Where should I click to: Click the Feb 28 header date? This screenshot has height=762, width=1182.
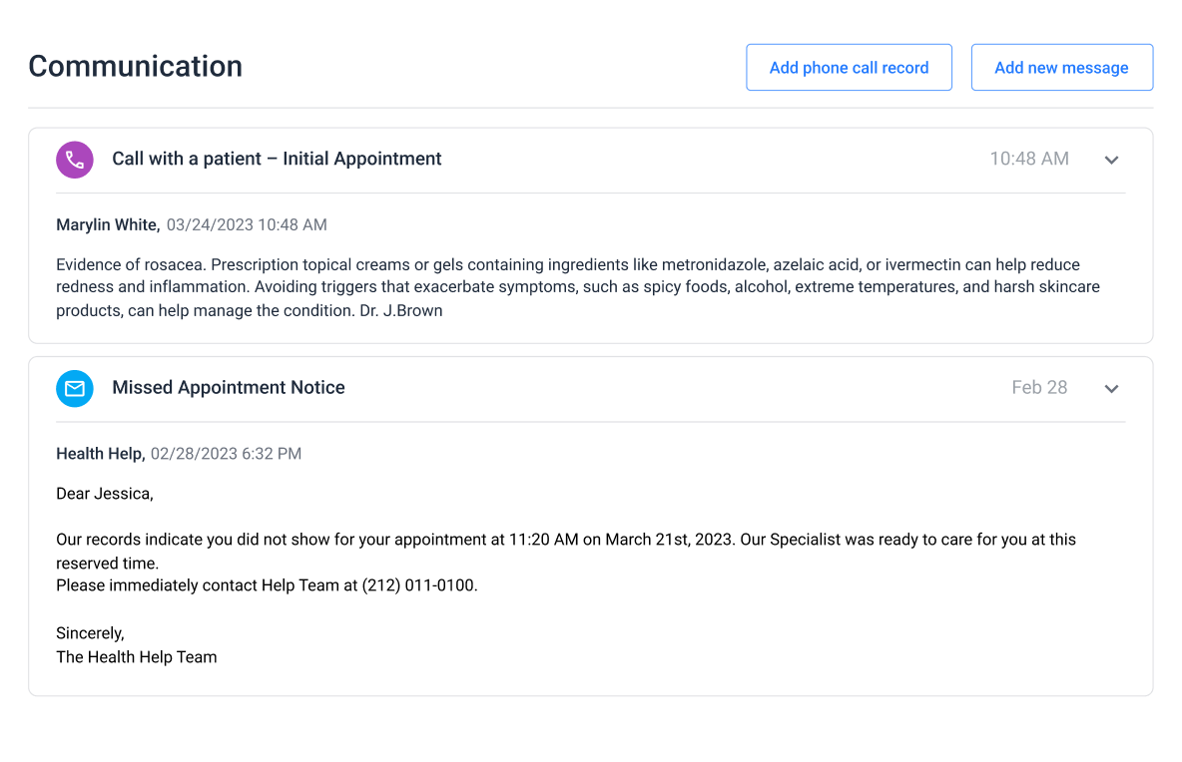[x=1039, y=388]
